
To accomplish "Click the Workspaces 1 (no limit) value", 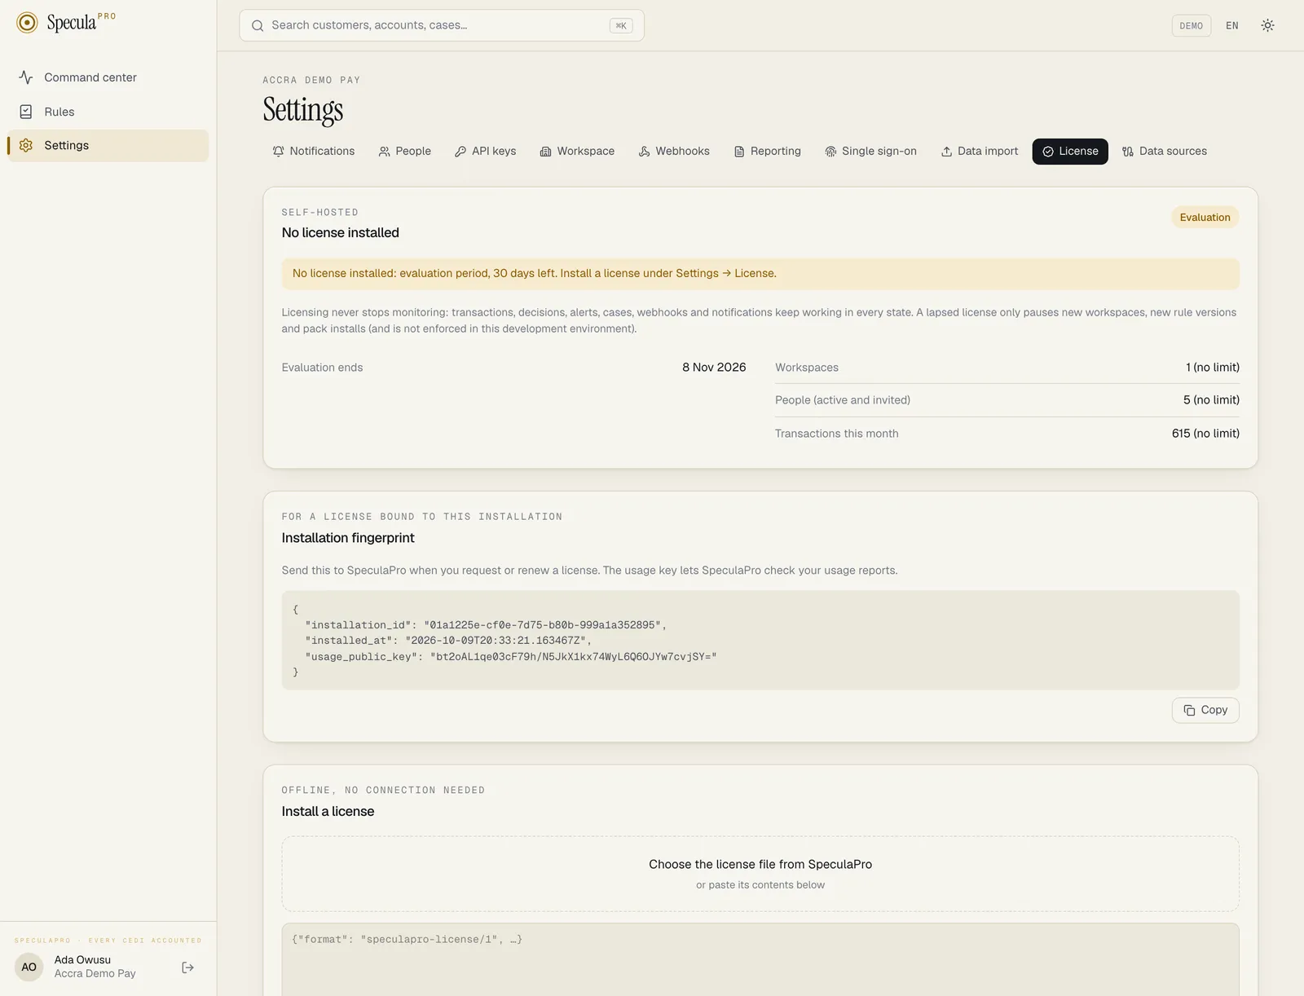I will point(1213,368).
